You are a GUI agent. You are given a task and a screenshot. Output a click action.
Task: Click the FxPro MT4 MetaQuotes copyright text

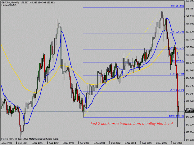click(30, 139)
